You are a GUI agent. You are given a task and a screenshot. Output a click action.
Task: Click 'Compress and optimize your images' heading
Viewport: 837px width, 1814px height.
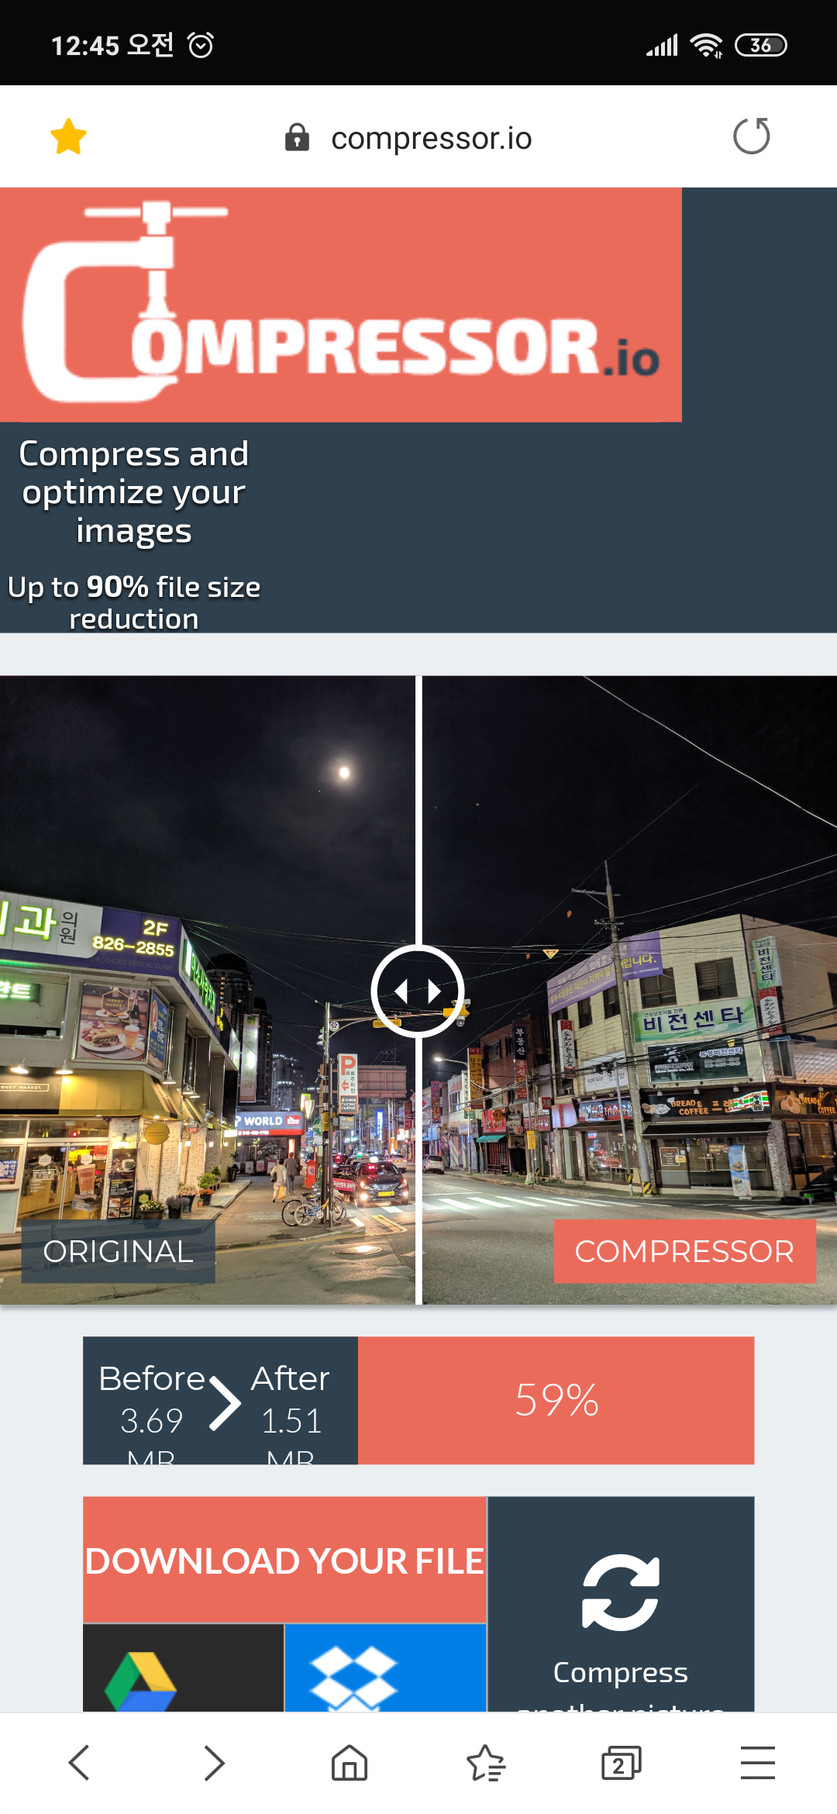click(133, 492)
